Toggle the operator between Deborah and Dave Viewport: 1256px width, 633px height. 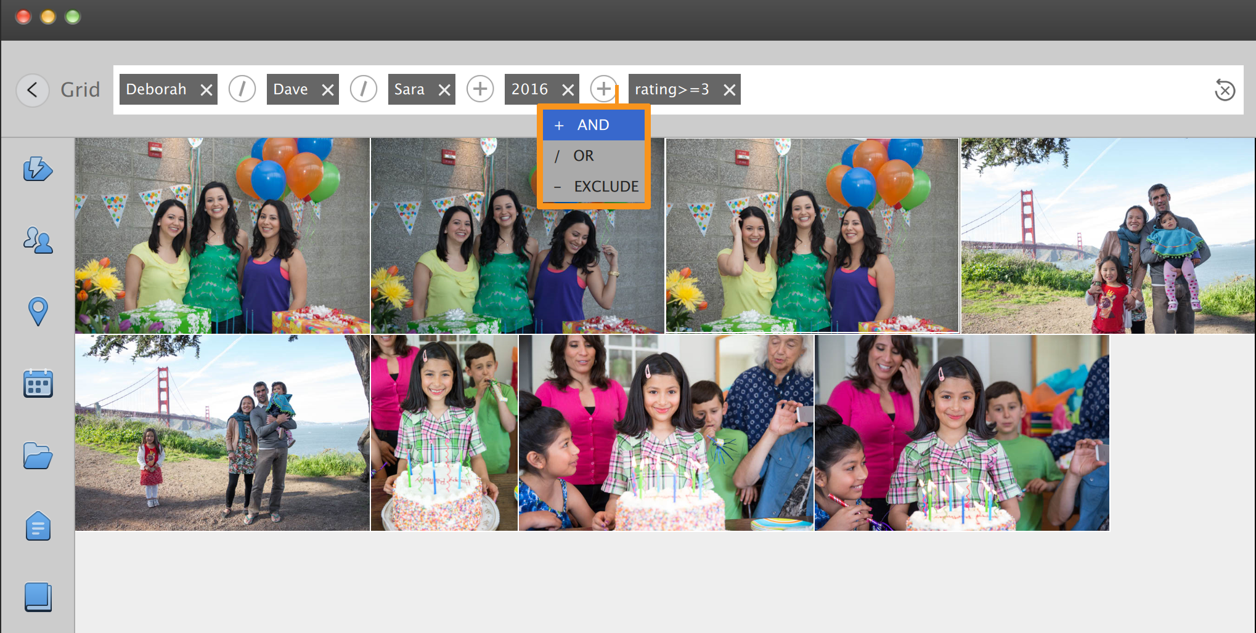coord(242,89)
